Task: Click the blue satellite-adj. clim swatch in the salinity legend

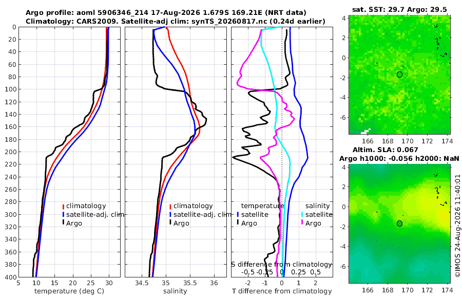Action: click(170, 214)
